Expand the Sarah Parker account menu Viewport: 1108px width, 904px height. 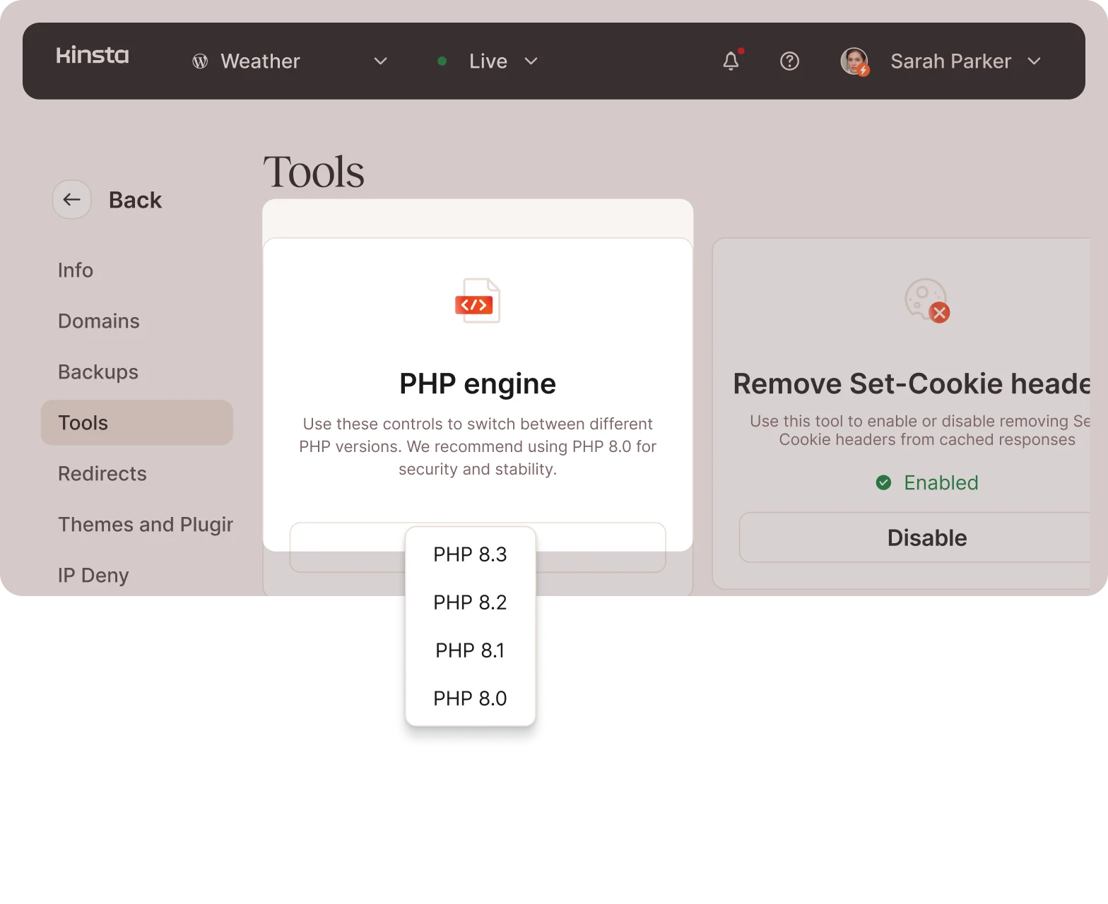coord(1034,61)
